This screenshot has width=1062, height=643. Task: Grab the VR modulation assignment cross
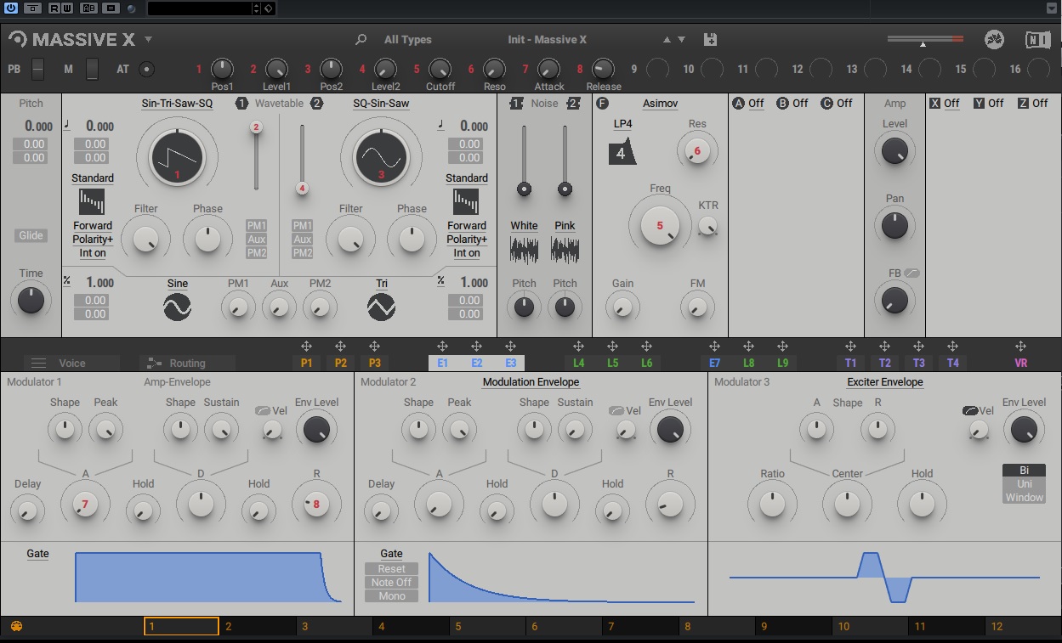(x=1020, y=347)
